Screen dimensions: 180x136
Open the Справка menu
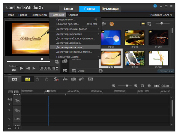(73, 15)
